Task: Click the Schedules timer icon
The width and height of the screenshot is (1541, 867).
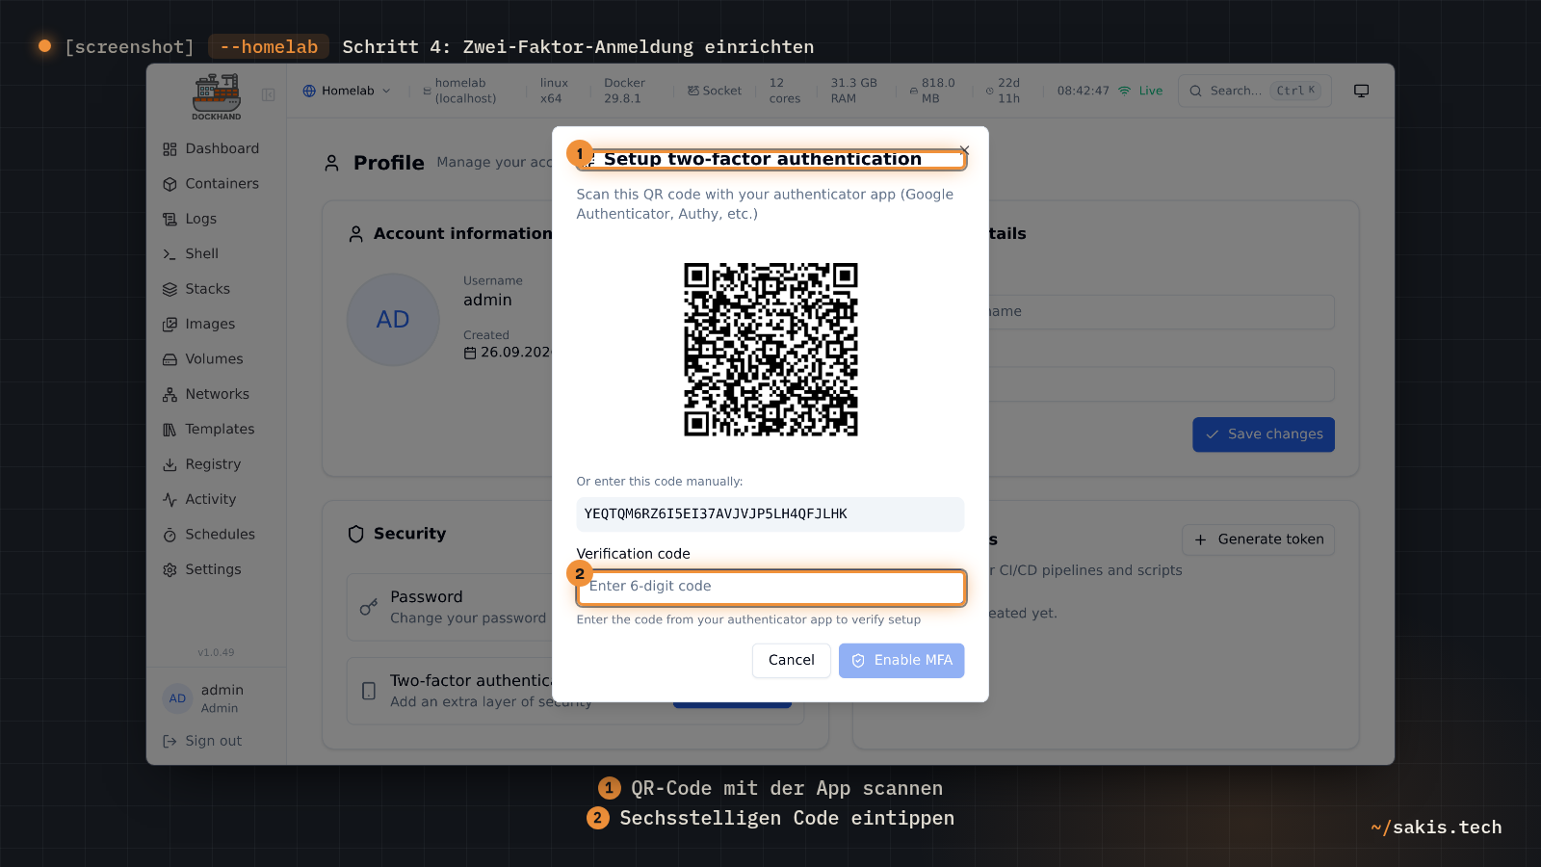Action: [170, 535]
